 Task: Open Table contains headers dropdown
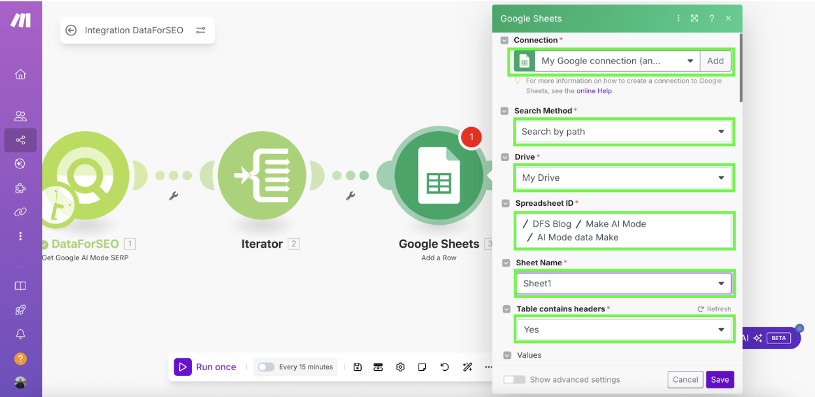click(x=624, y=330)
